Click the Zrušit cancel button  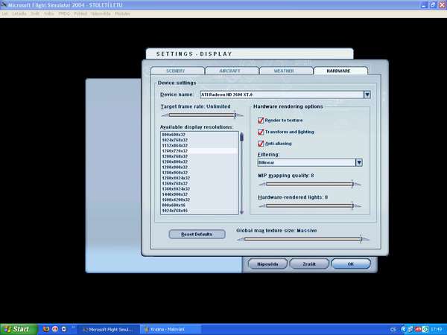(x=309, y=264)
